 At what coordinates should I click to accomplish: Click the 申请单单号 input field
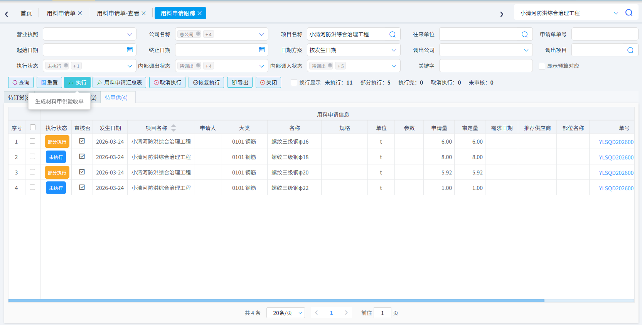[605, 34]
